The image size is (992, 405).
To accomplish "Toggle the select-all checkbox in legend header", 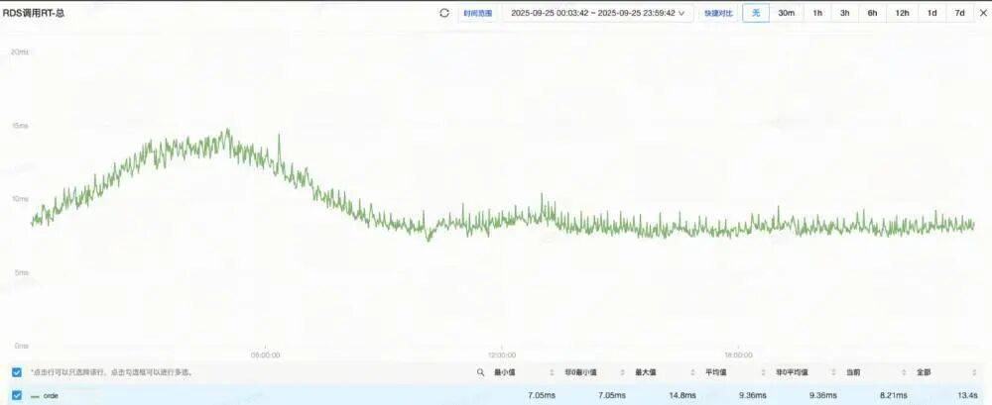I will tap(16, 372).
